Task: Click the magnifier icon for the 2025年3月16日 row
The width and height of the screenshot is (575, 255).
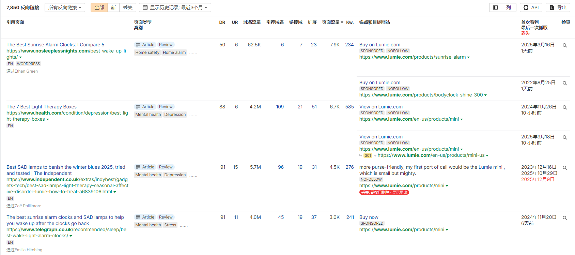Action: (x=564, y=45)
